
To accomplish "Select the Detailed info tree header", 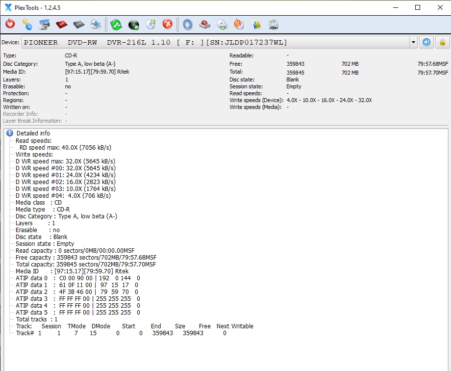I will [33, 133].
